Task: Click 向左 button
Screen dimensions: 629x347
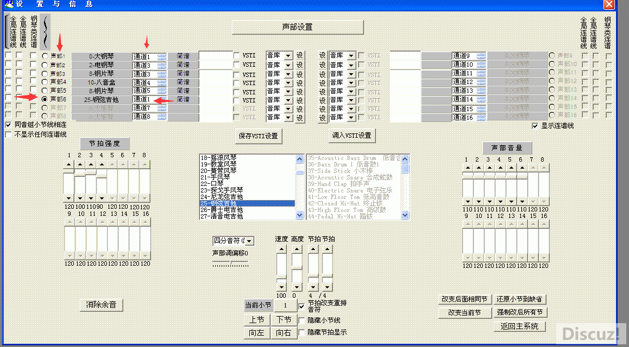Action: pos(257,333)
